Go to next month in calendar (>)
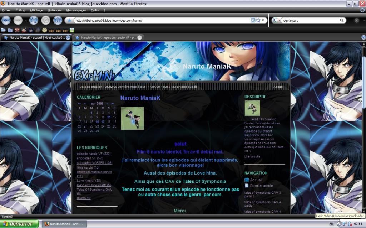The width and height of the screenshot is (366, 228). (107, 104)
